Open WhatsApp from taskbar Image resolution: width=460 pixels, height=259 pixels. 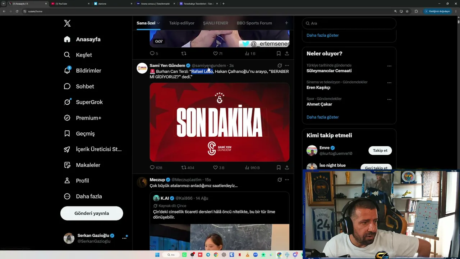click(184, 255)
